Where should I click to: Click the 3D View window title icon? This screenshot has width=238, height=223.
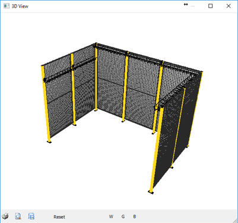pyautogui.click(x=7, y=6)
